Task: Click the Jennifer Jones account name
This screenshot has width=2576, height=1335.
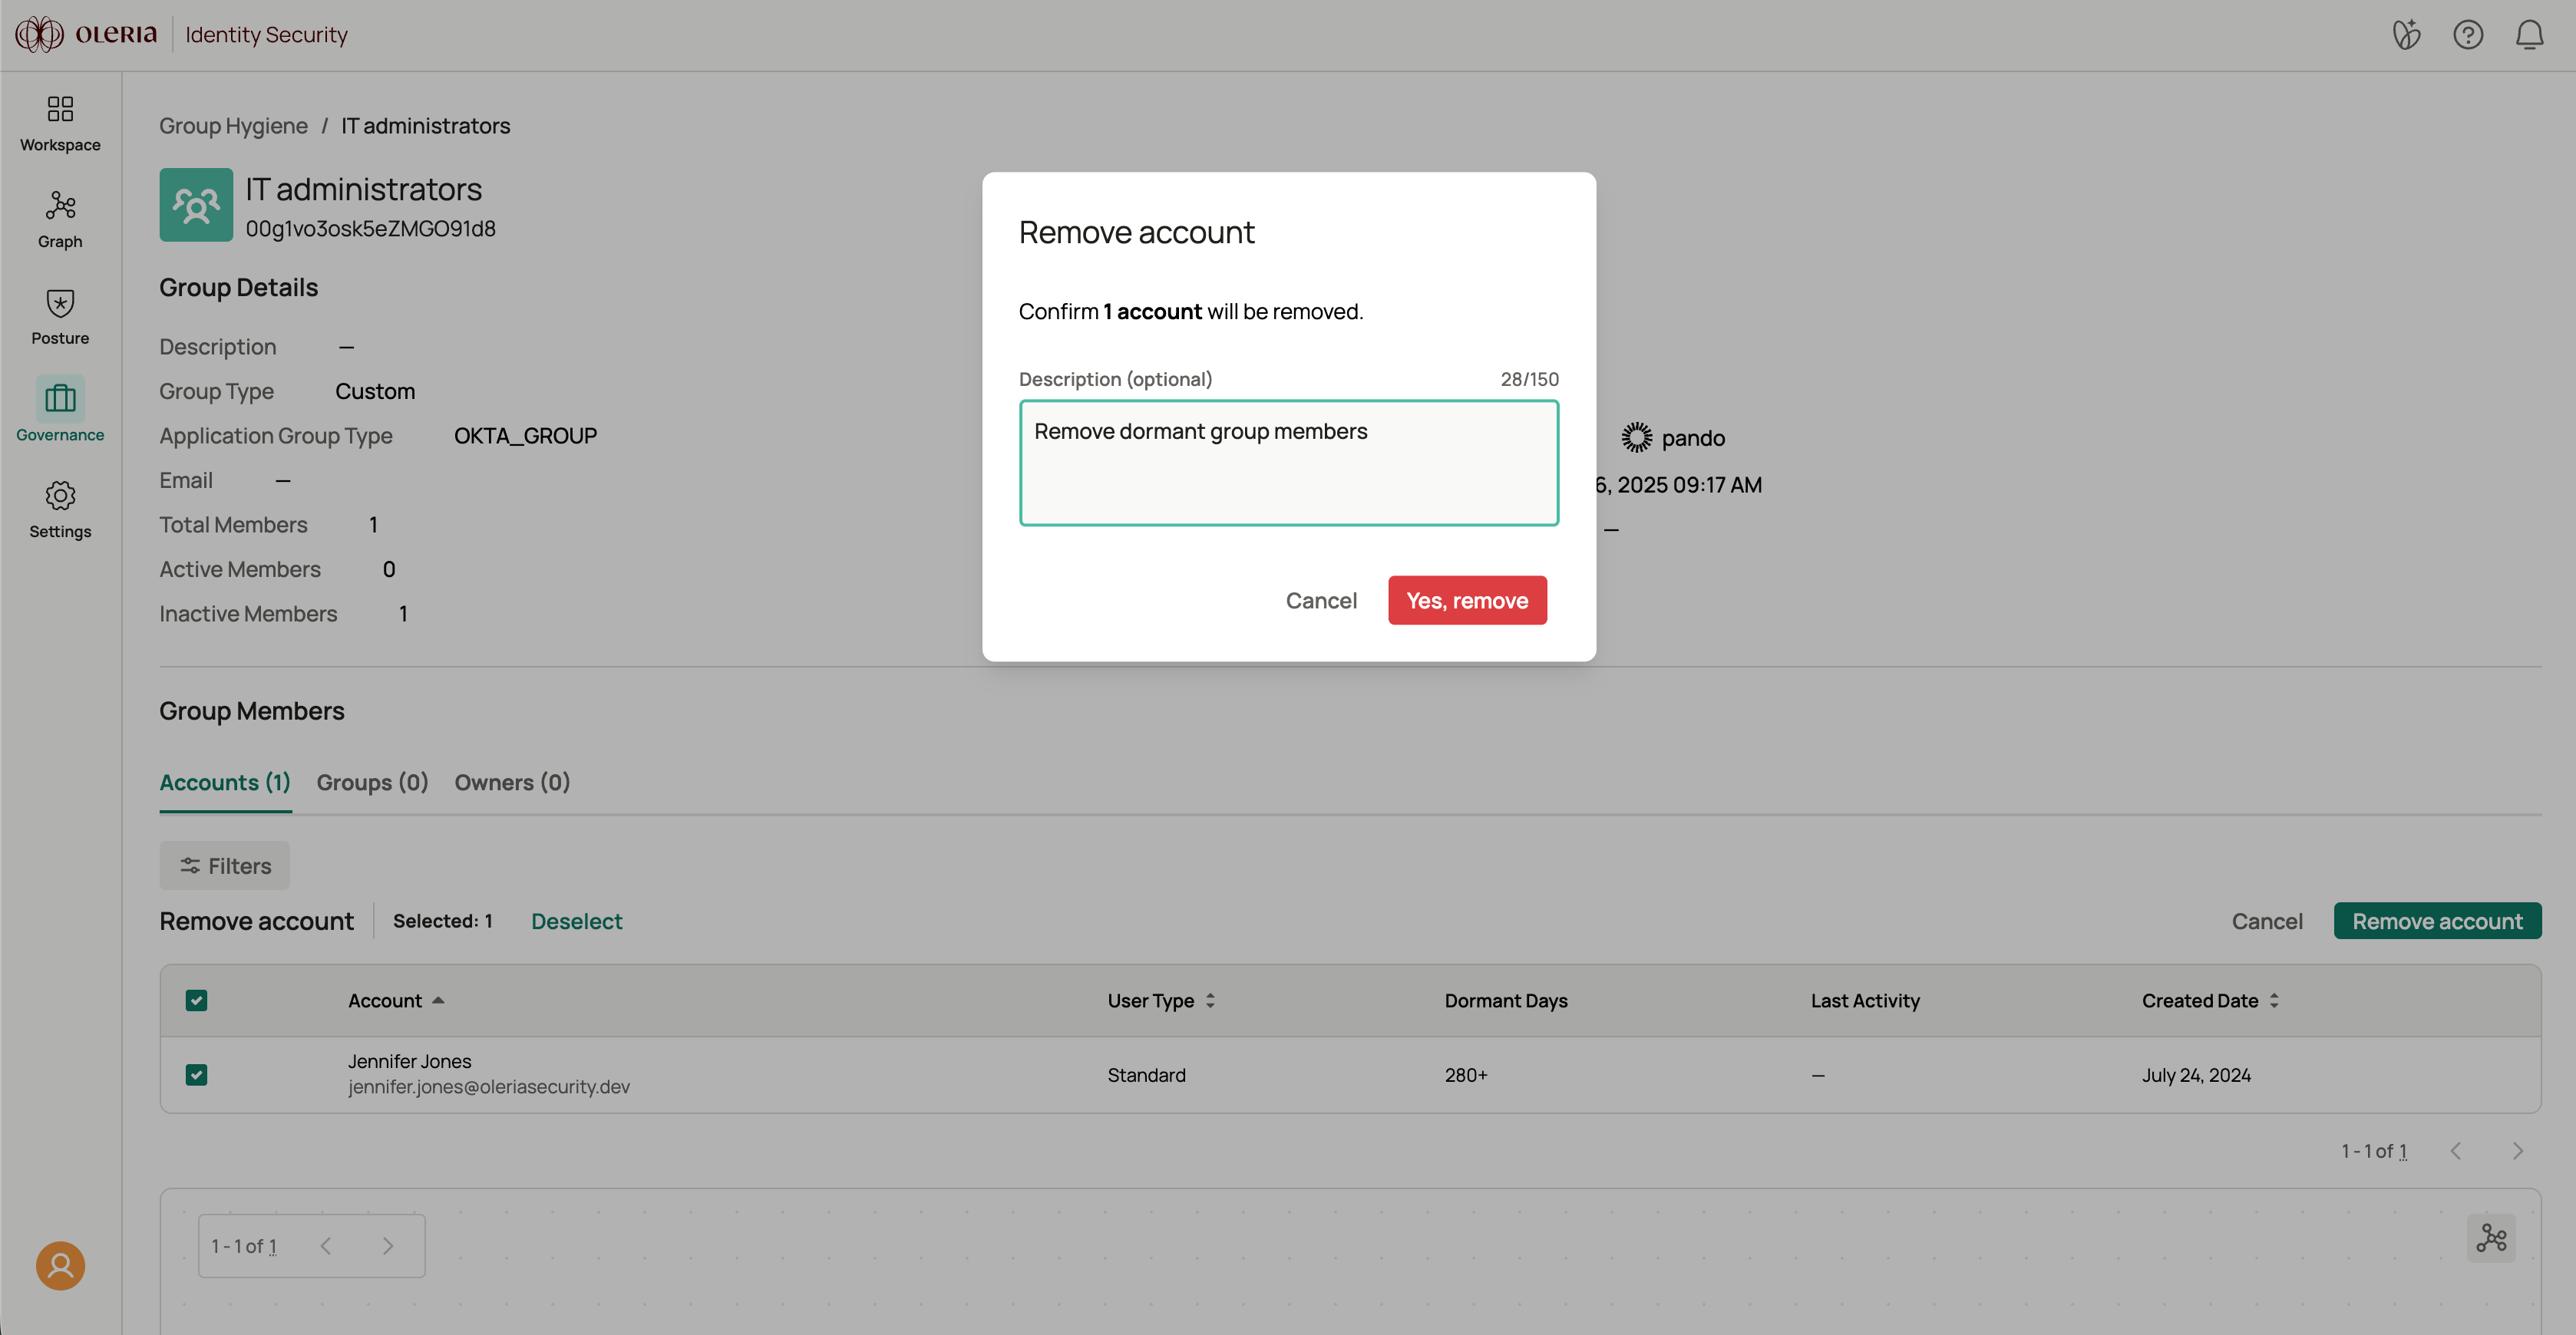Action: pos(410,1061)
